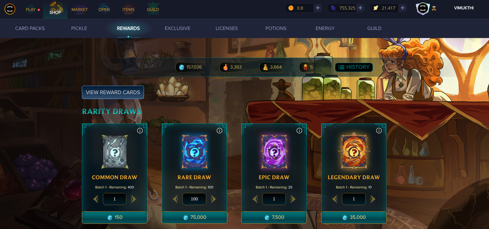Increase Common Draw quantity with right arrow
Image resolution: width=489 pixels, height=229 pixels.
133,199
